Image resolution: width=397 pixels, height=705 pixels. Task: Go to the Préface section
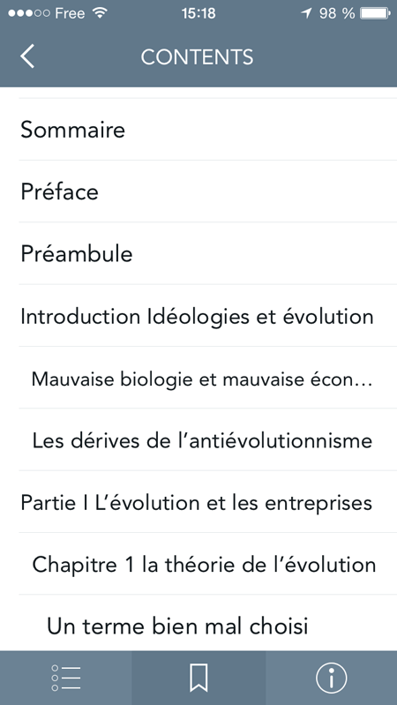207,191
